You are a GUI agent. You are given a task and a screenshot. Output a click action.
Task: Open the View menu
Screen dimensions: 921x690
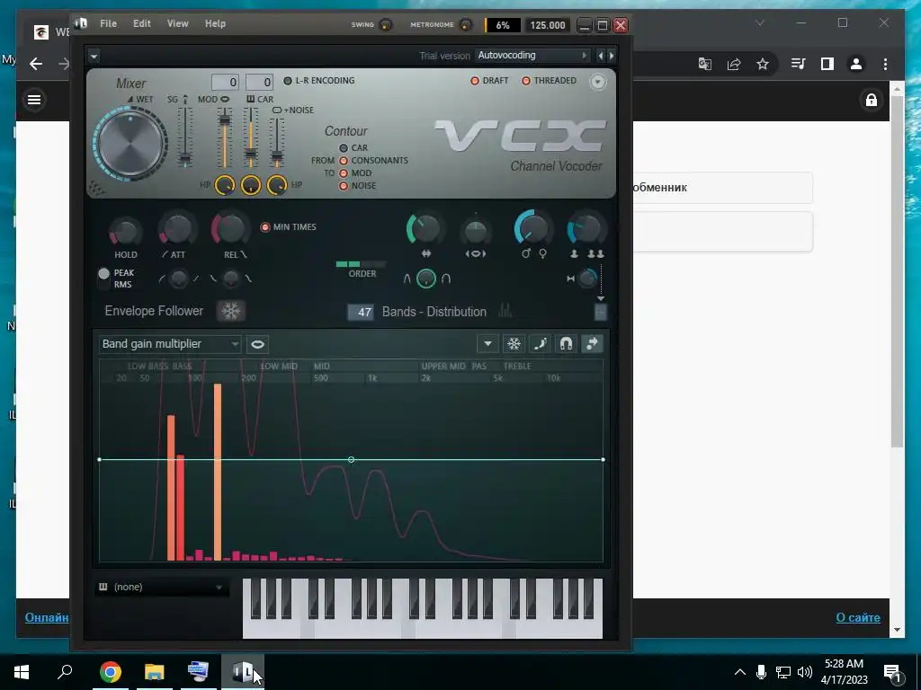coord(177,23)
